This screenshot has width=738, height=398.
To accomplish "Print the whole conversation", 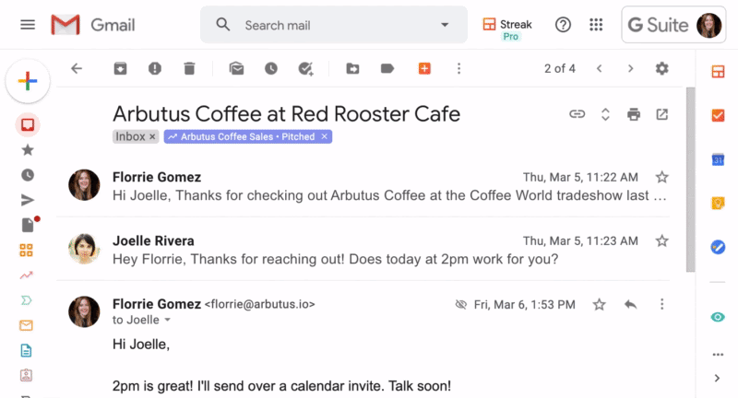I will tap(634, 114).
